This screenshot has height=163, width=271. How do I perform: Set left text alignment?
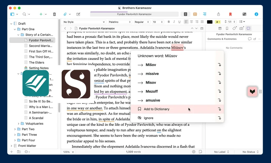[186, 22]
